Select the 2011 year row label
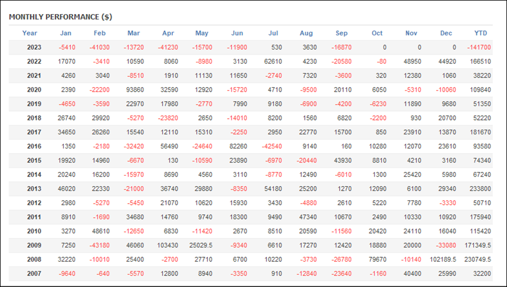Screen dimensions: 507x287 pos(34,217)
